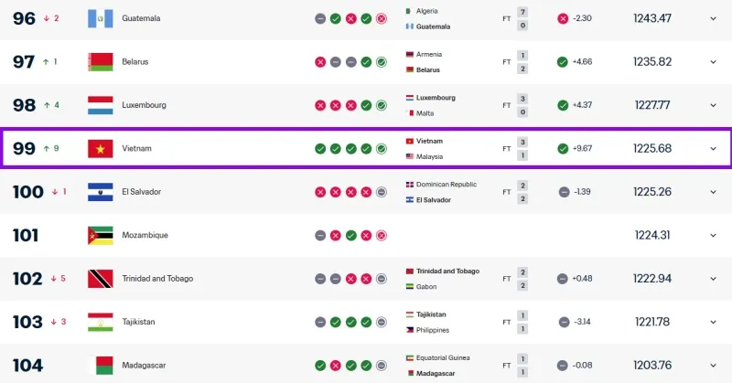Click the Belarus flag icon
Viewport: 732px width, 383px height.
pyautogui.click(x=100, y=62)
